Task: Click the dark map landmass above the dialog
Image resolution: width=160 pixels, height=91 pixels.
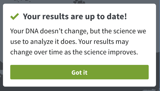Action: [x=79, y=2]
